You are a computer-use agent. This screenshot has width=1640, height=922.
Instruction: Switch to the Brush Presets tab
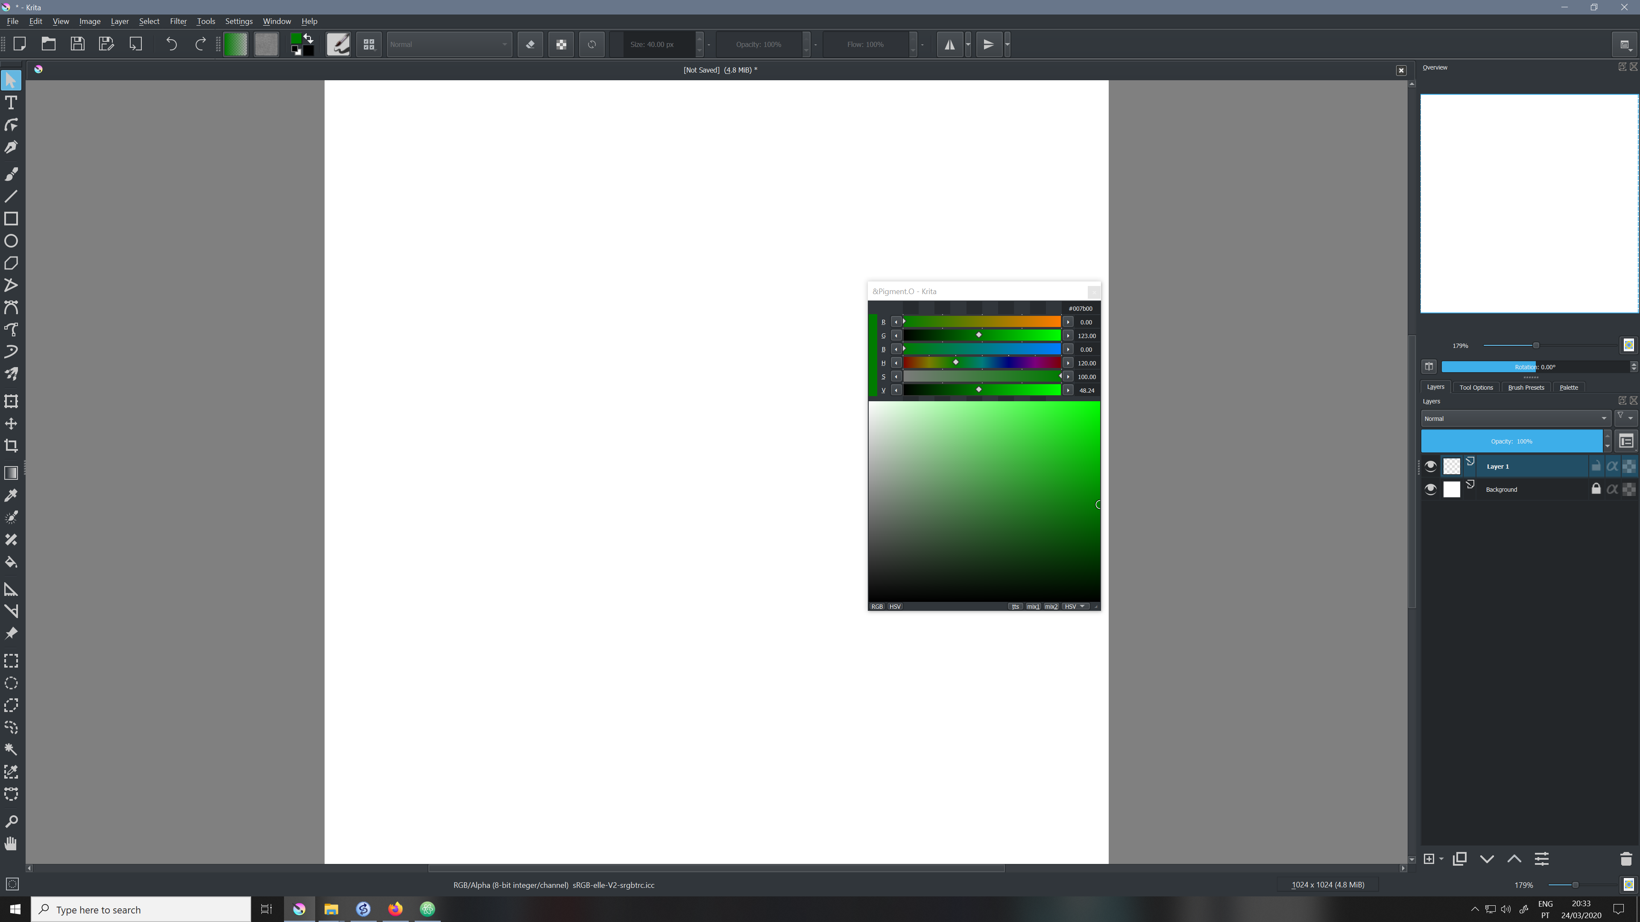[1526, 388]
